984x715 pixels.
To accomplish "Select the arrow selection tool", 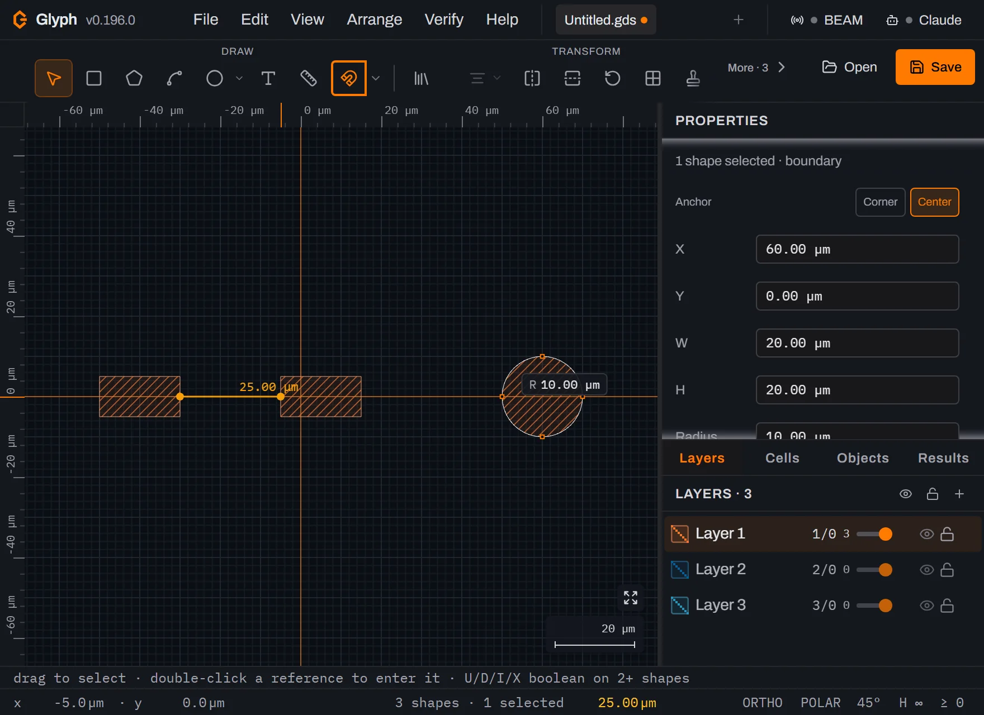I will [54, 78].
